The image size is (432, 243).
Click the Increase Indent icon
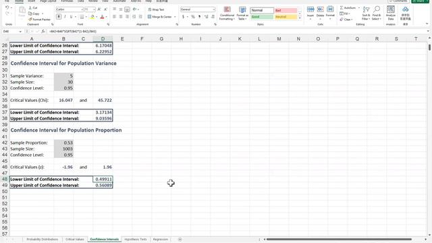140,17
